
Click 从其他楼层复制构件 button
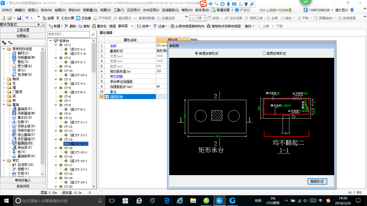(187, 26)
